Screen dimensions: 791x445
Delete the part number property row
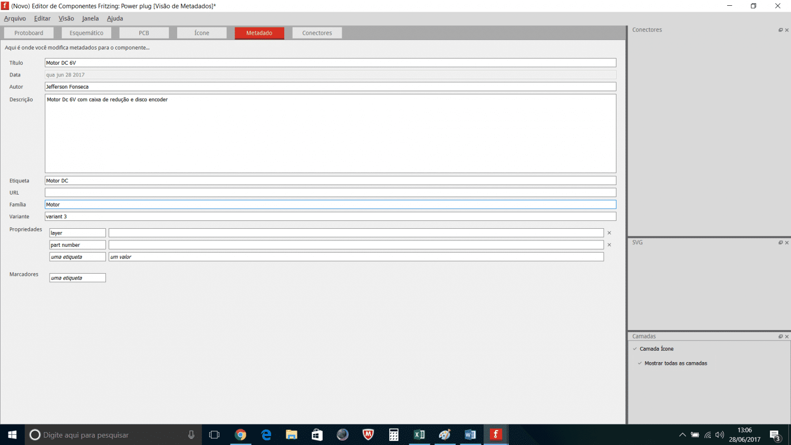pos(609,245)
